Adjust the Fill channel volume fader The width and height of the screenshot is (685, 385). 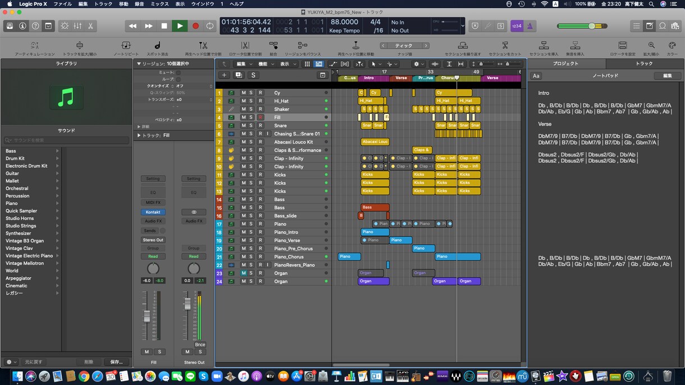click(x=147, y=315)
